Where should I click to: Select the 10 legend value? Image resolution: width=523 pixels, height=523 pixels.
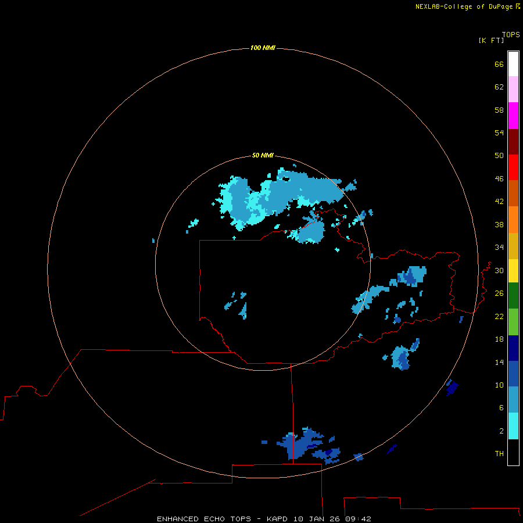click(499, 385)
